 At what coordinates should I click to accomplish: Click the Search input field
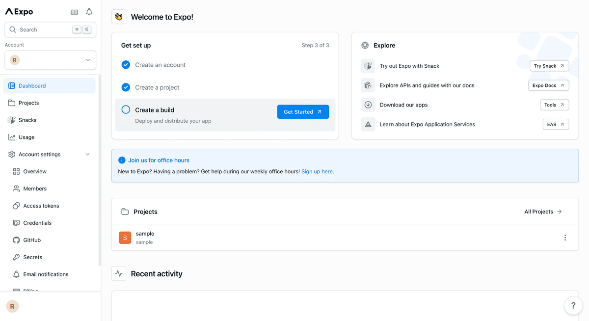[x=44, y=29]
